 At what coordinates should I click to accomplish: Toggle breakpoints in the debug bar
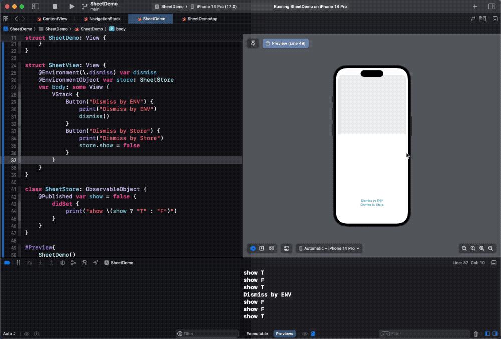pyautogui.click(x=7, y=262)
